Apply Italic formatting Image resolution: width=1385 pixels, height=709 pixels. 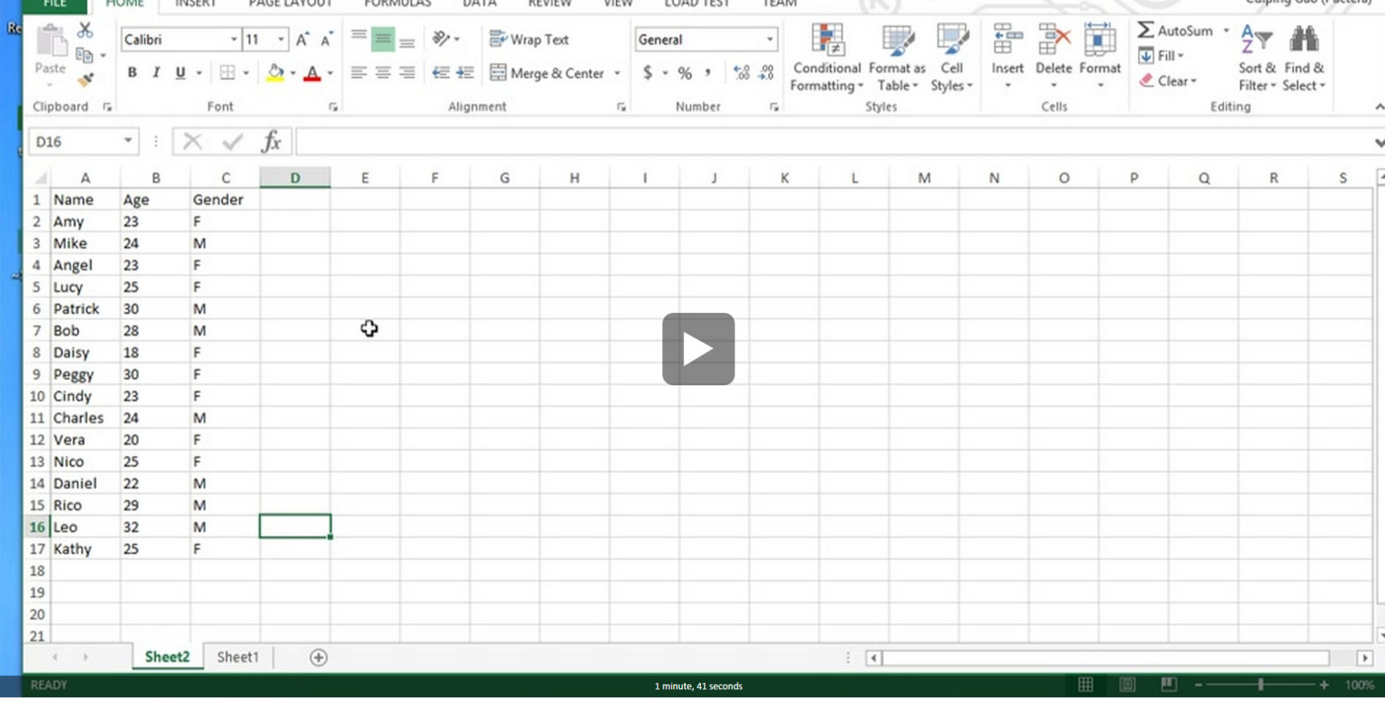[155, 72]
